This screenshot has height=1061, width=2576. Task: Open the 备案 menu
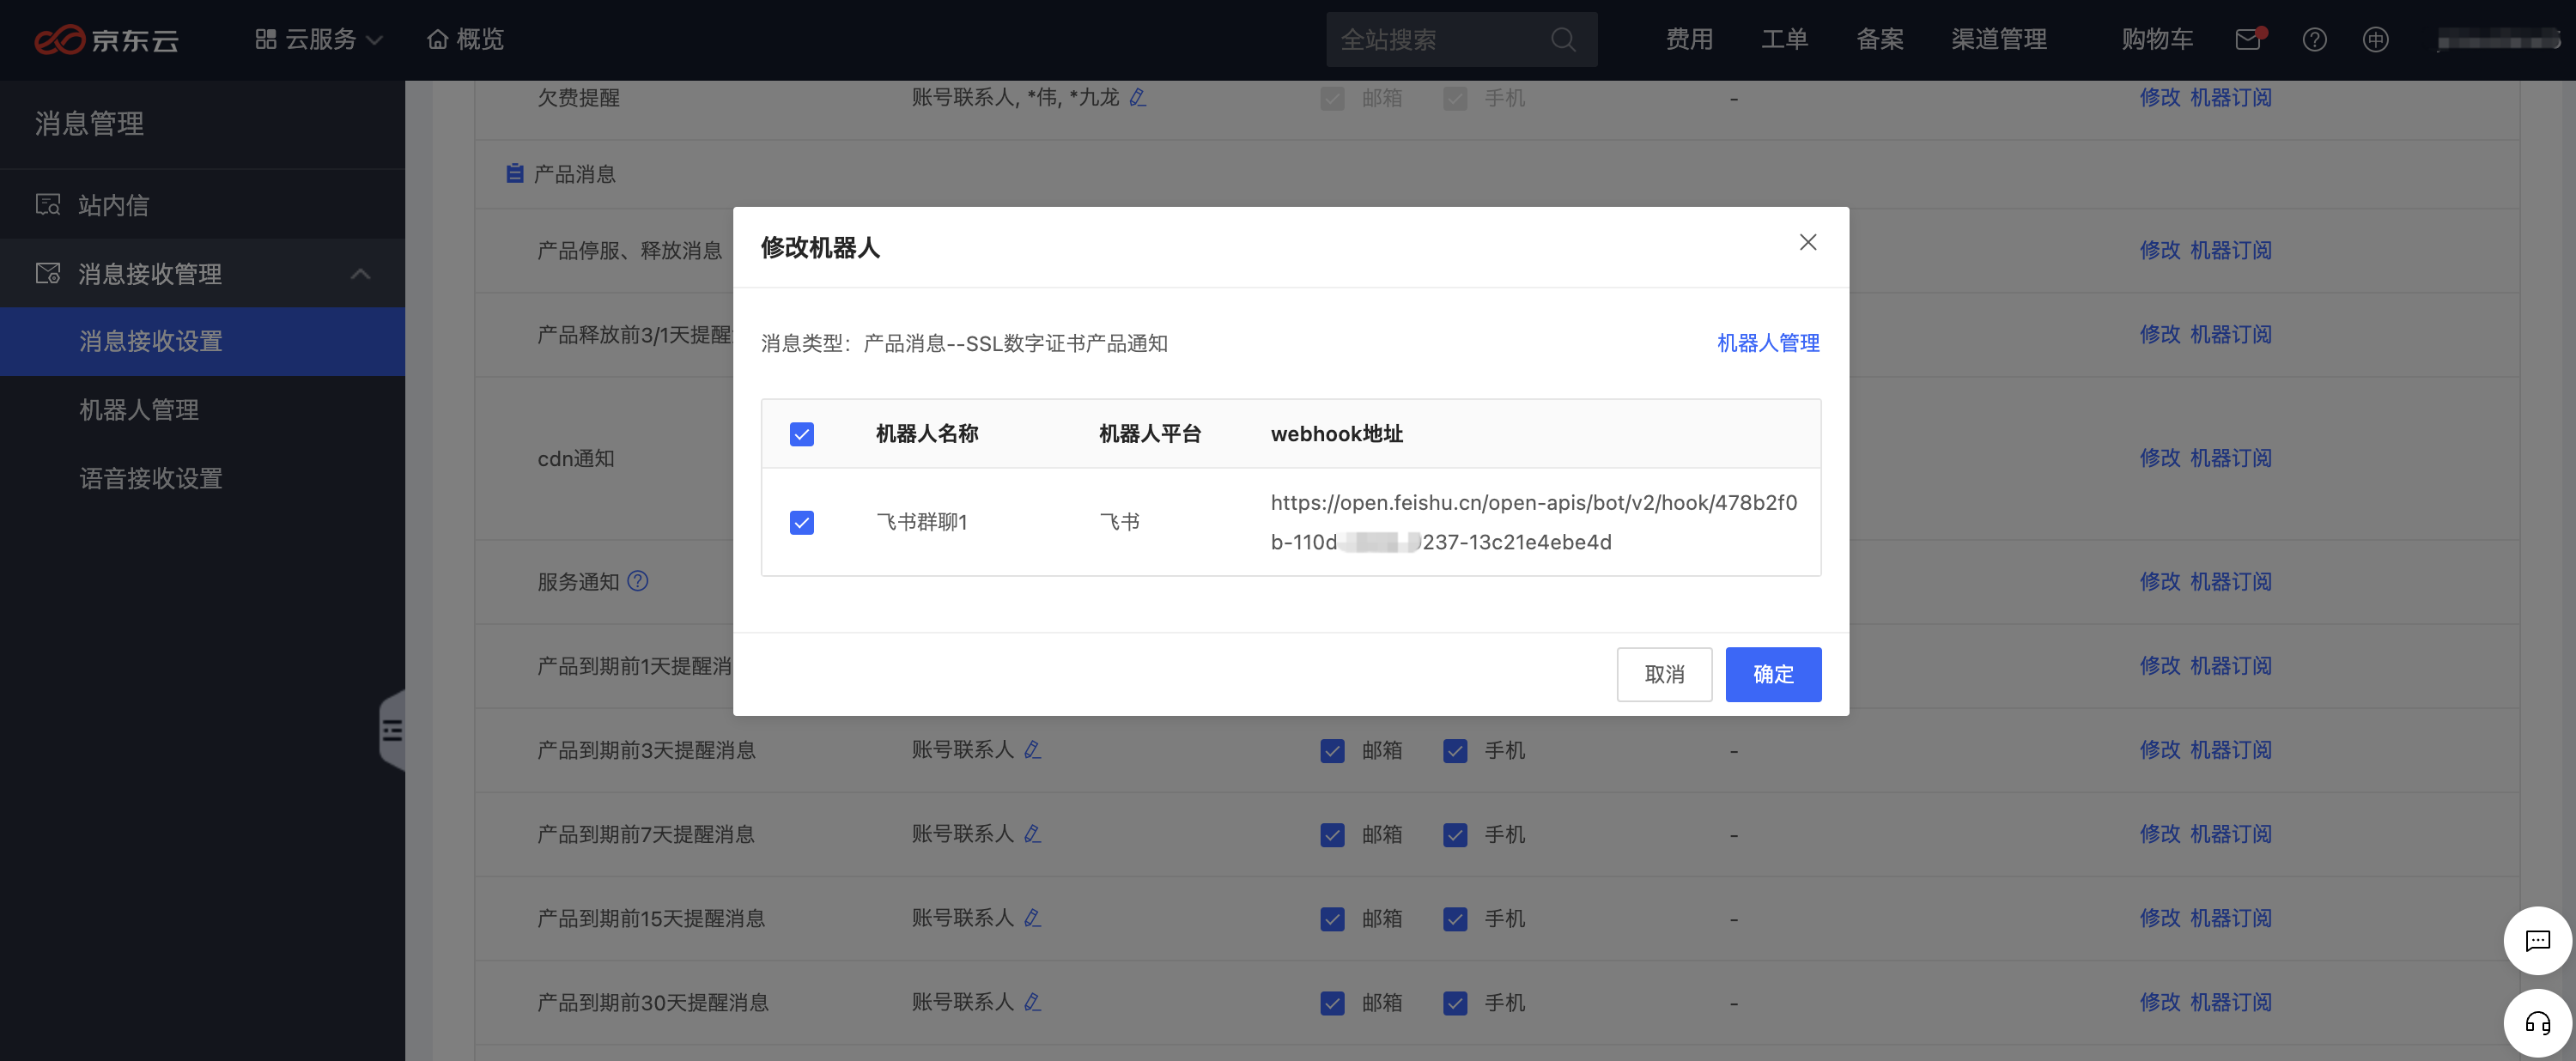pyautogui.click(x=1880, y=40)
